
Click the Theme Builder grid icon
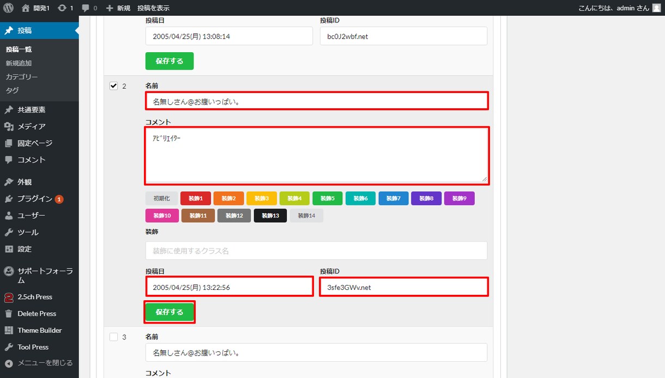tap(9, 331)
